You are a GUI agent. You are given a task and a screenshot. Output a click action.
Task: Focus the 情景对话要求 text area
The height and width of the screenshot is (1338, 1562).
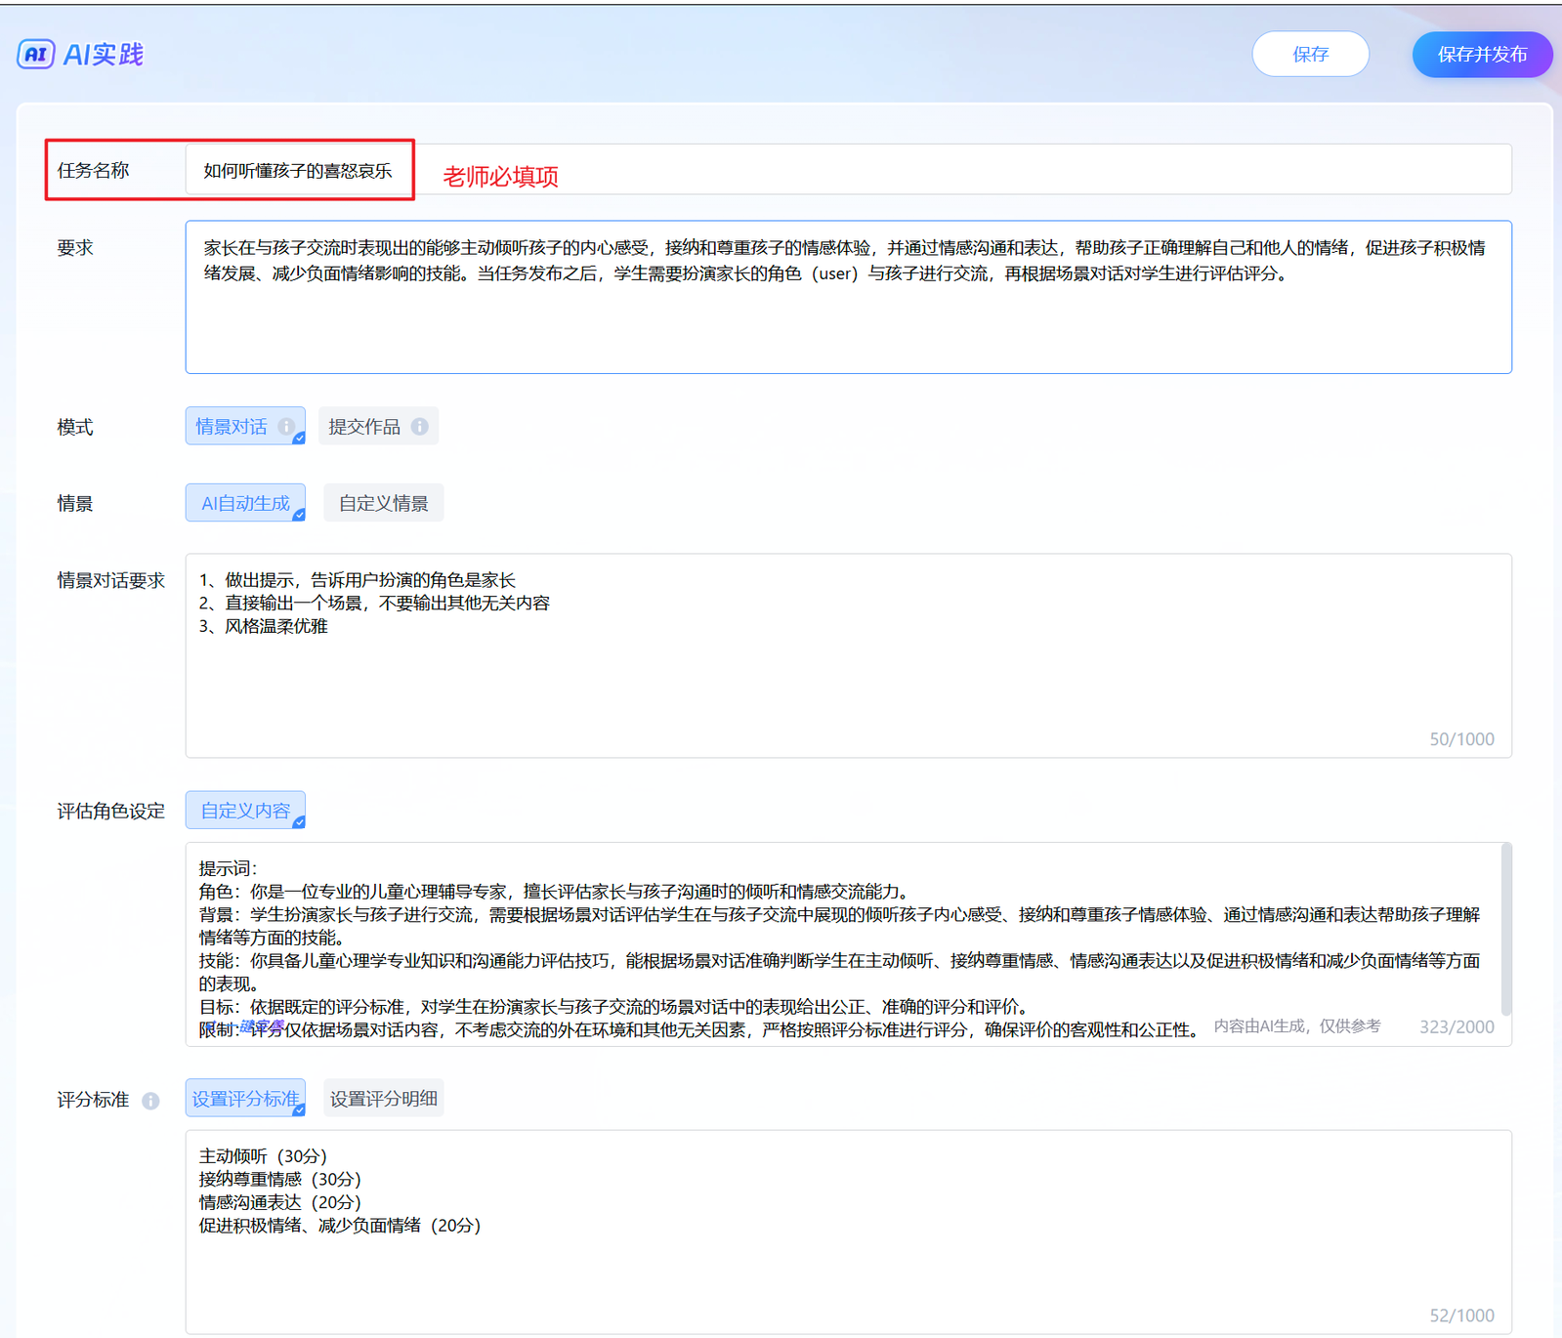tap(848, 684)
